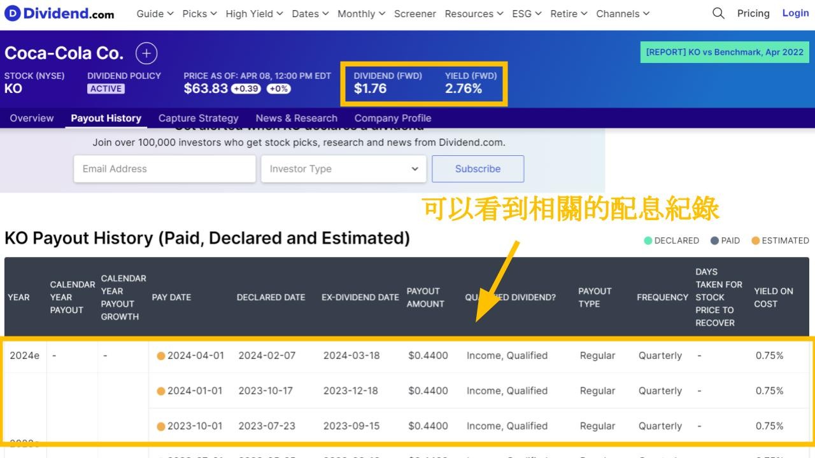This screenshot has width=815, height=458.
Task: Click the ACTIVE dividend policy badge
Action: tap(106, 89)
